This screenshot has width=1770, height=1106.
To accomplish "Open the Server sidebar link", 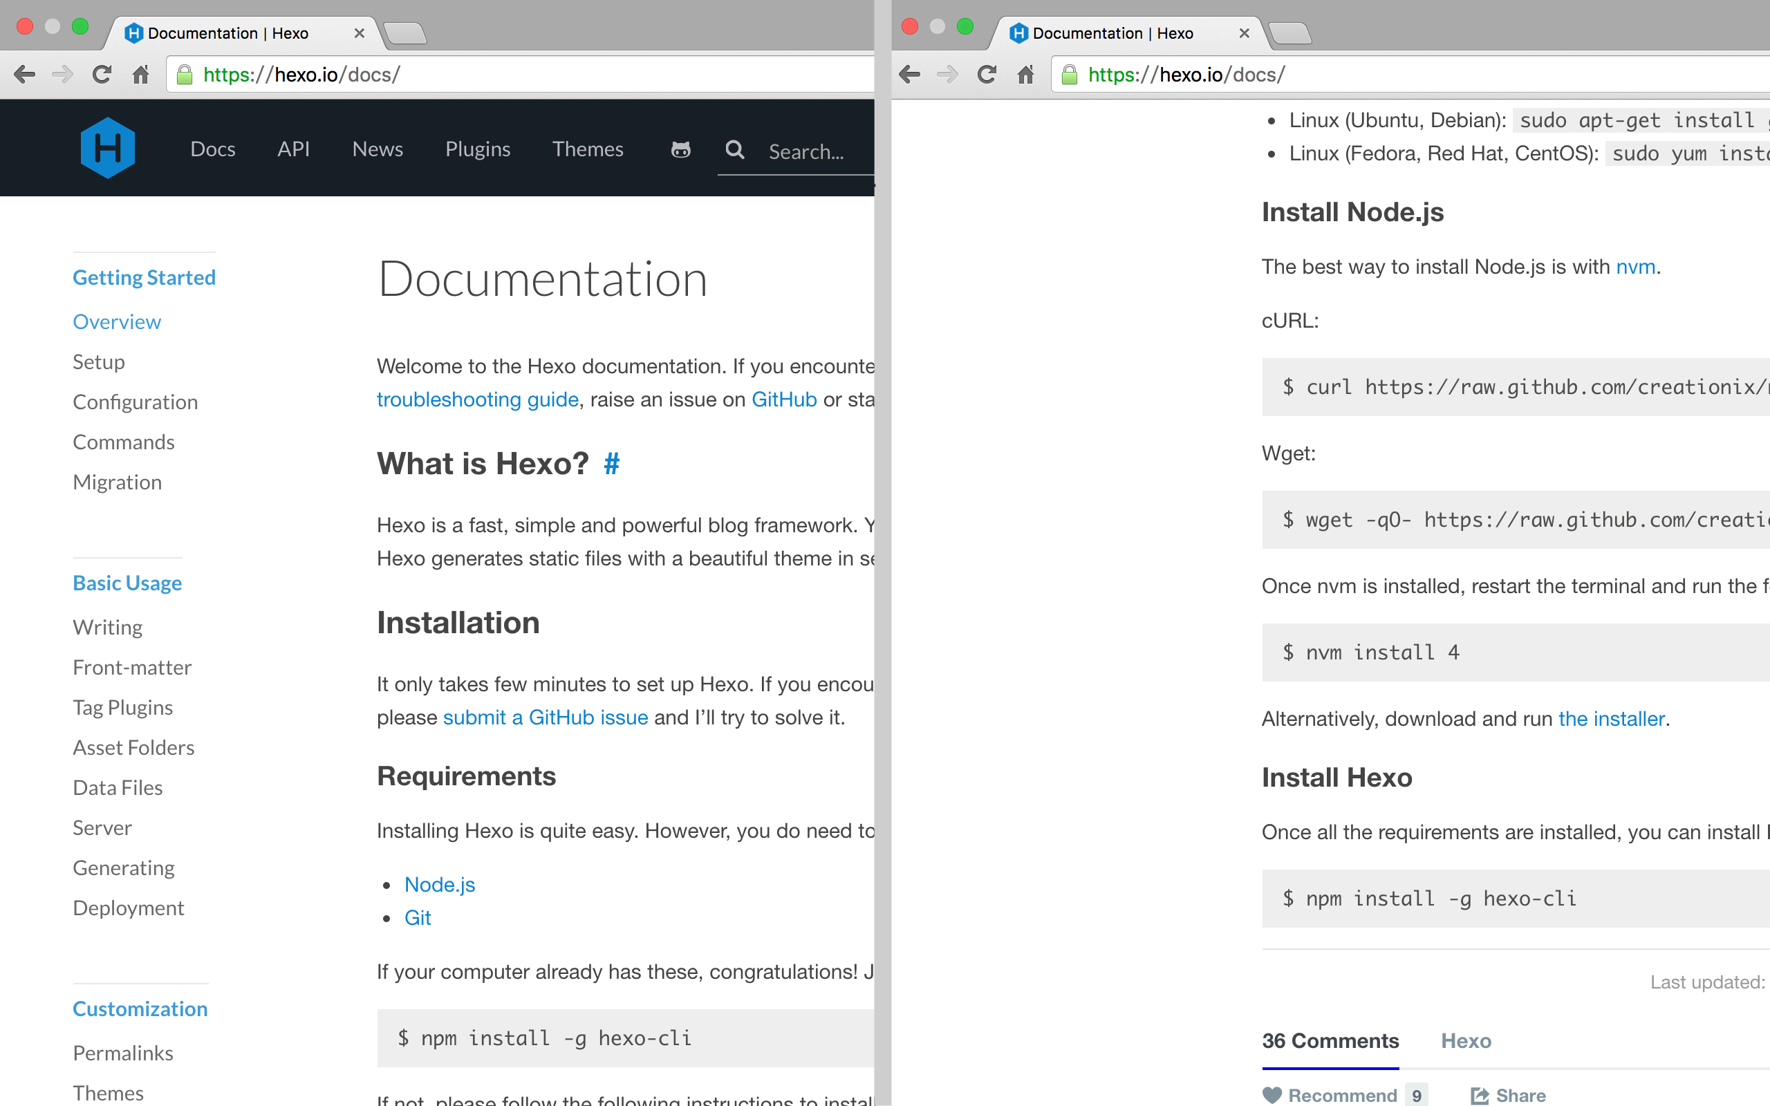I will (x=102, y=828).
